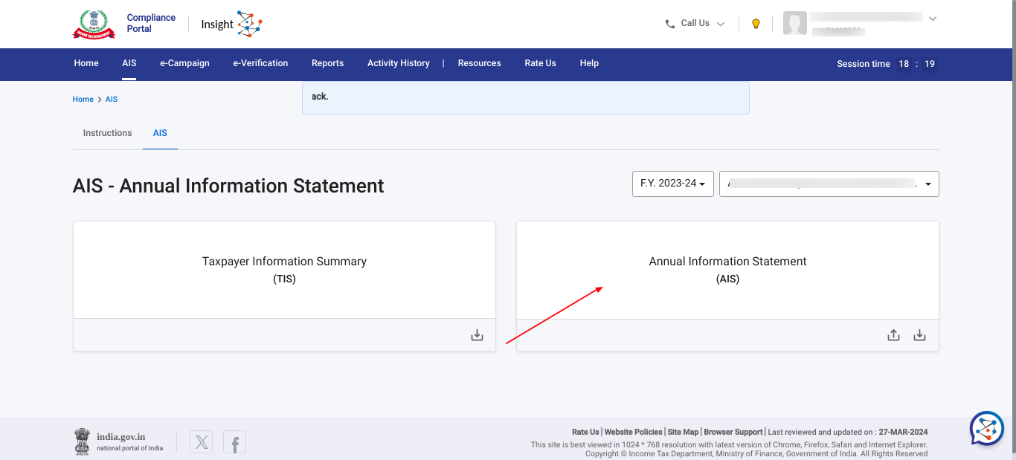This screenshot has width=1016, height=460.
Task: Click the Insight logo
Action: [x=231, y=25]
